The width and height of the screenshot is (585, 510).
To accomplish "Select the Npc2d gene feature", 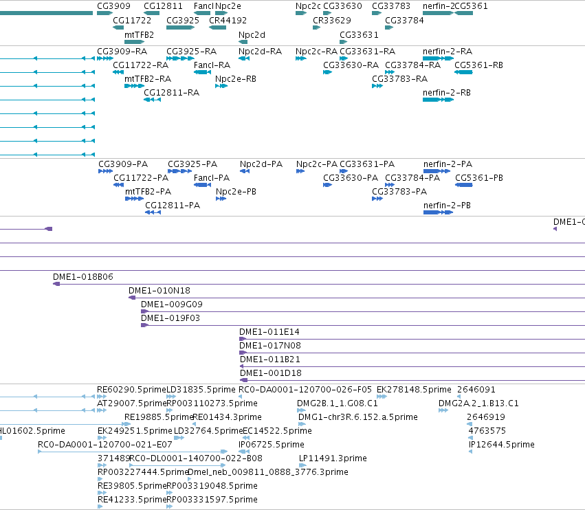I will [x=243, y=42].
